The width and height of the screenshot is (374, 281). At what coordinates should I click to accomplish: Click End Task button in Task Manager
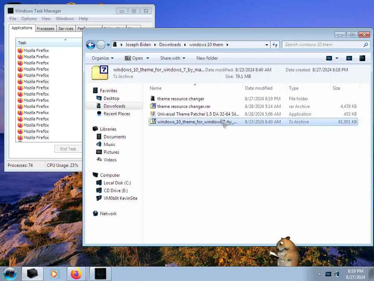coord(68,149)
